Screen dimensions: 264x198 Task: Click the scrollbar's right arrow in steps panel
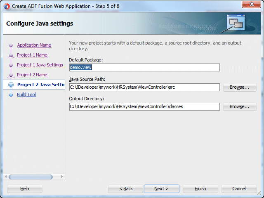pyautogui.click(x=62, y=177)
